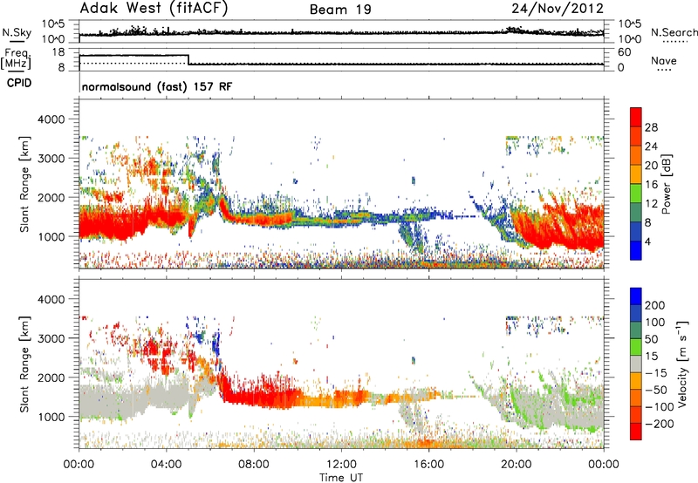Click velocity colorbar label '100'
This screenshot has width=698, height=483.
pos(655,322)
